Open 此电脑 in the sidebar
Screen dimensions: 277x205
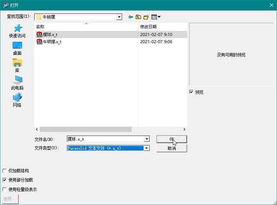tap(17, 83)
